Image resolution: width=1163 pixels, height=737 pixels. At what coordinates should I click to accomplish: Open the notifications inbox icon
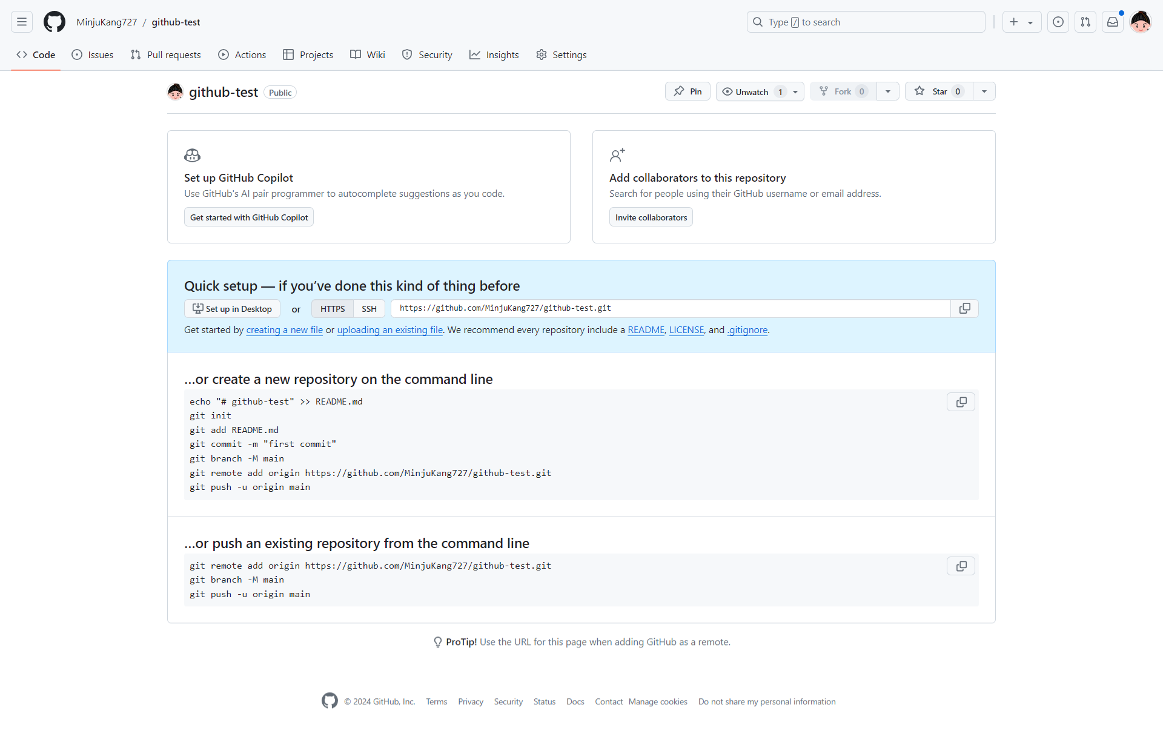tap(1113, 22)
